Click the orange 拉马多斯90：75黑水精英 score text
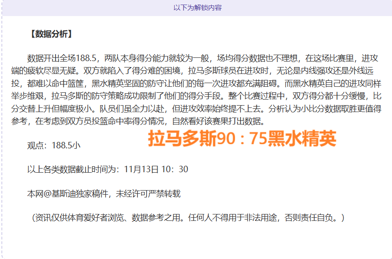Screen dimensions: 392x259 point(242,138)
